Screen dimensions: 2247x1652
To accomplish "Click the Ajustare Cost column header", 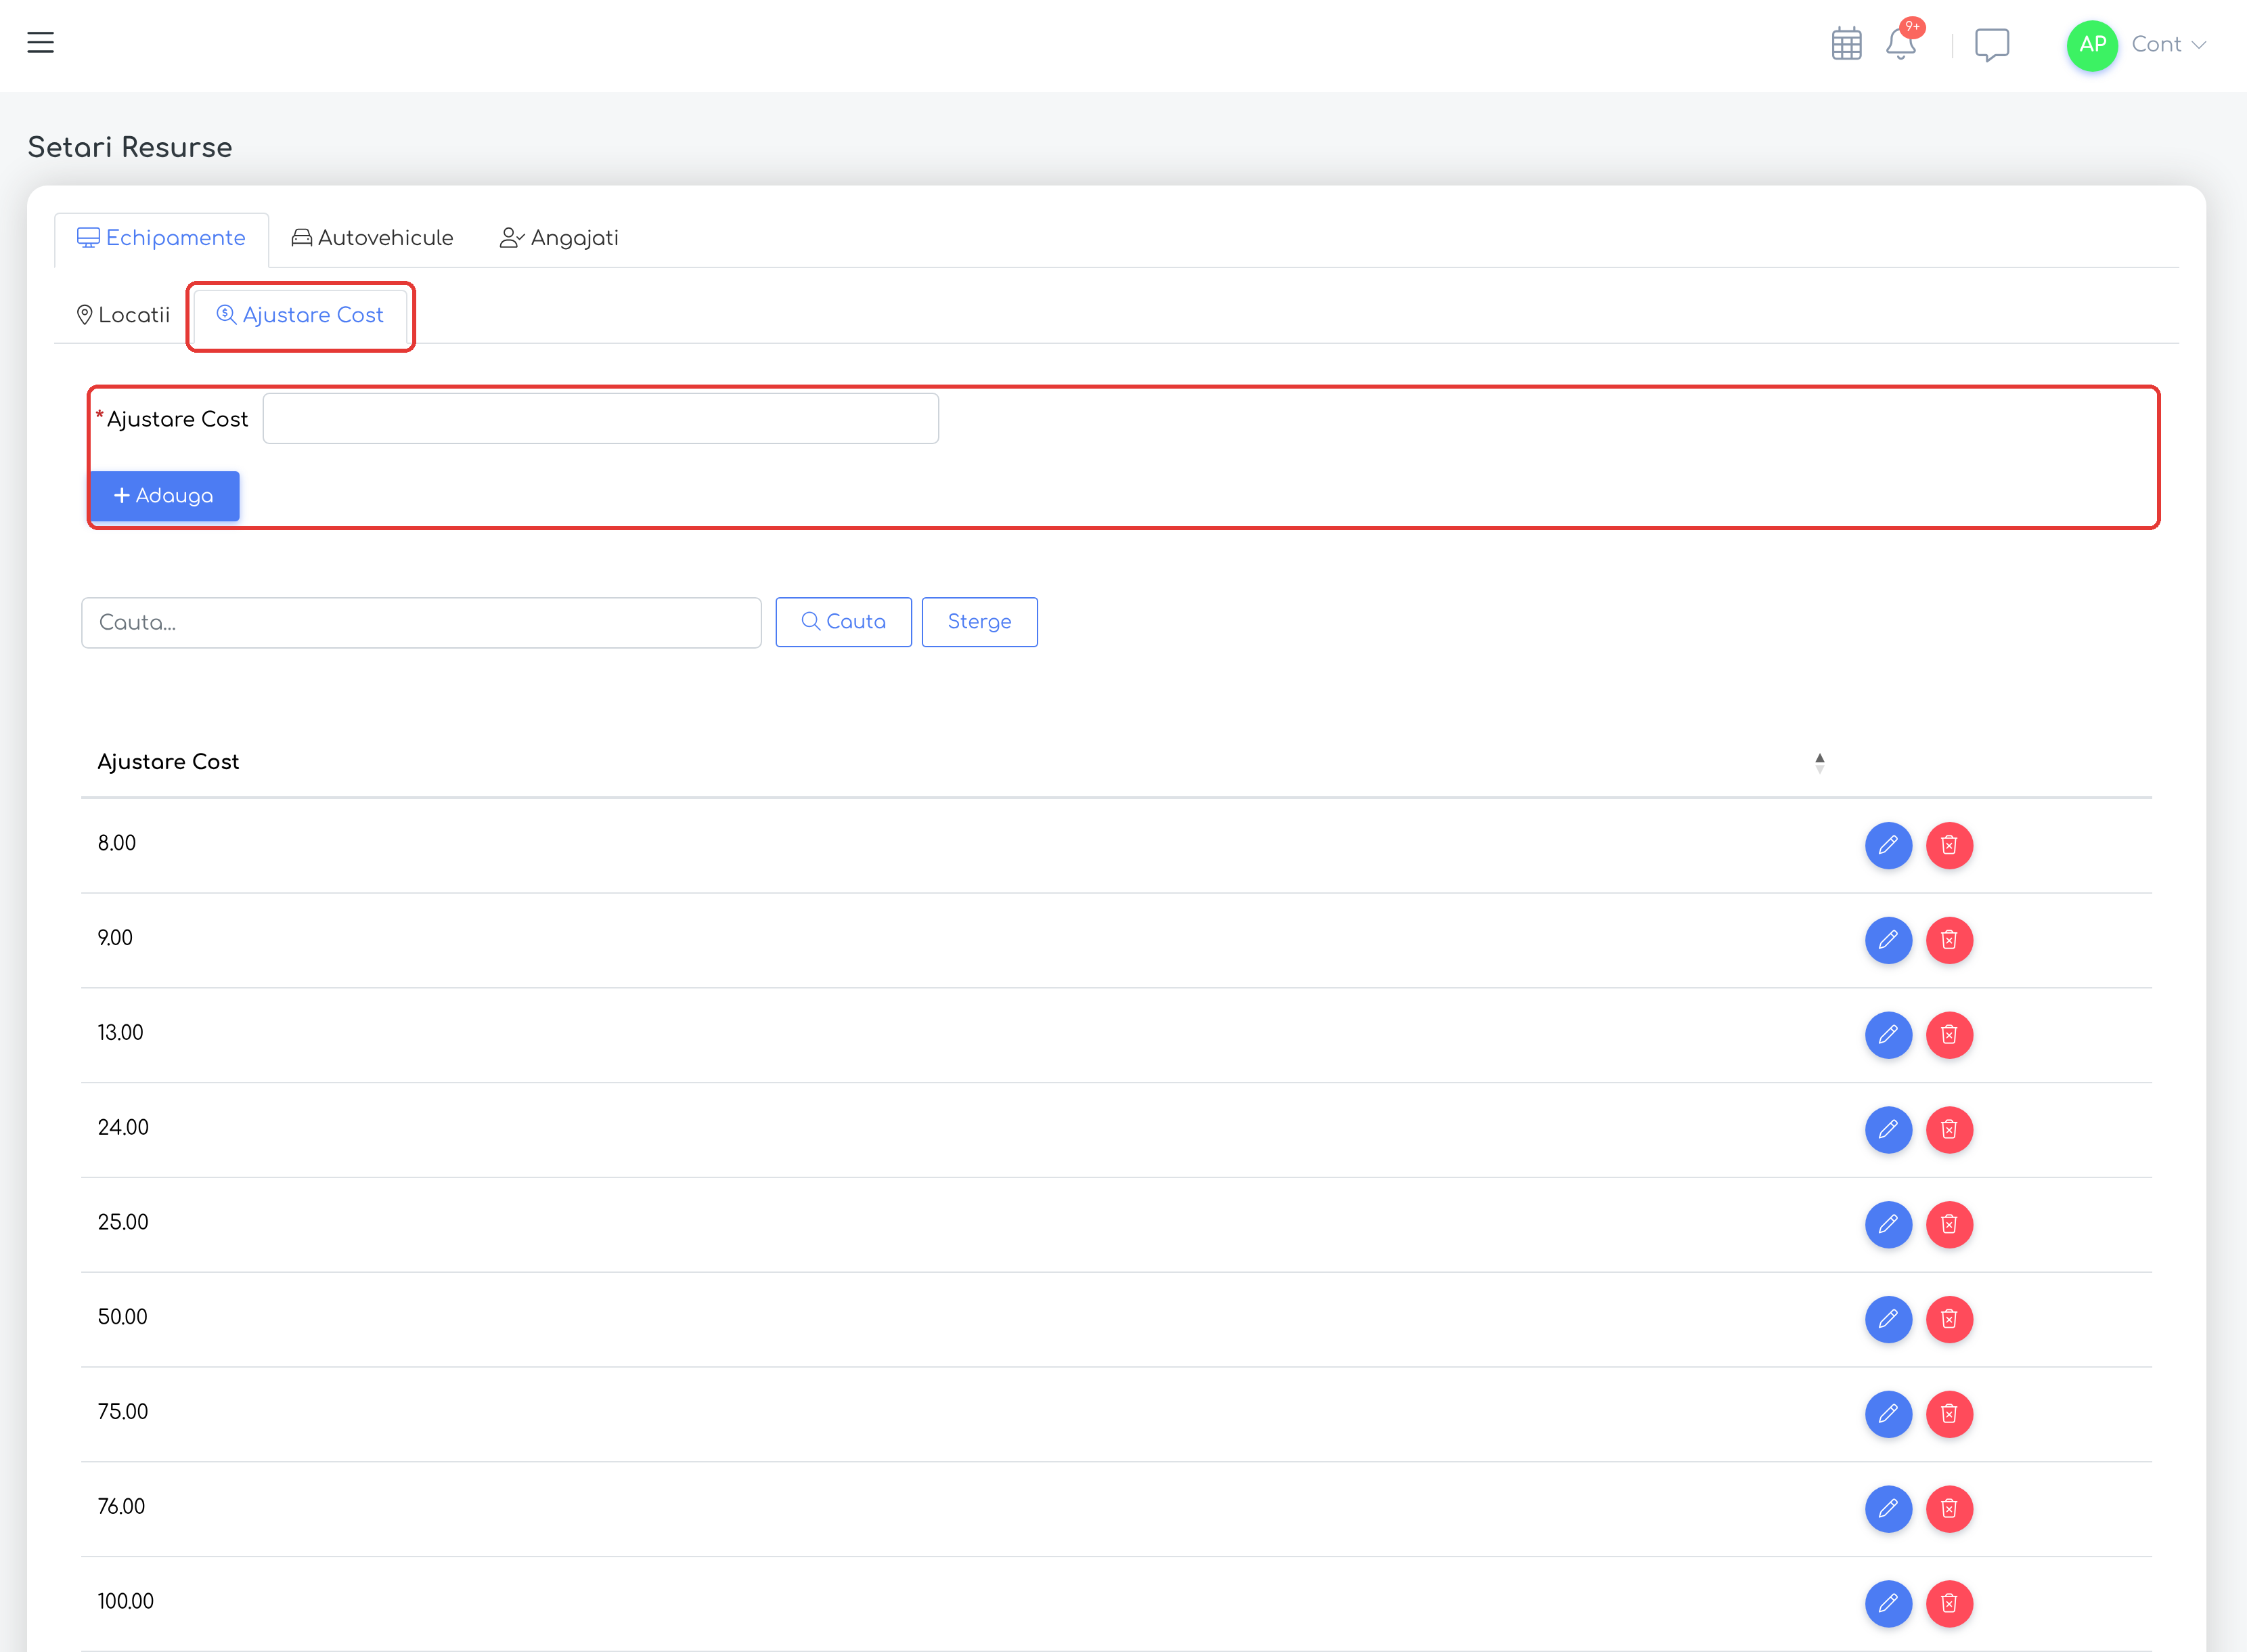I will click(x=168, y=762).
